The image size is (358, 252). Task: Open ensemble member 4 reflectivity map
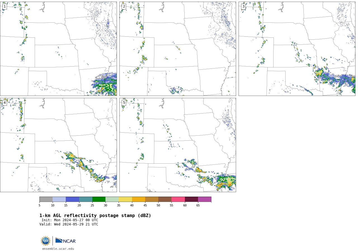click(58, 145)
